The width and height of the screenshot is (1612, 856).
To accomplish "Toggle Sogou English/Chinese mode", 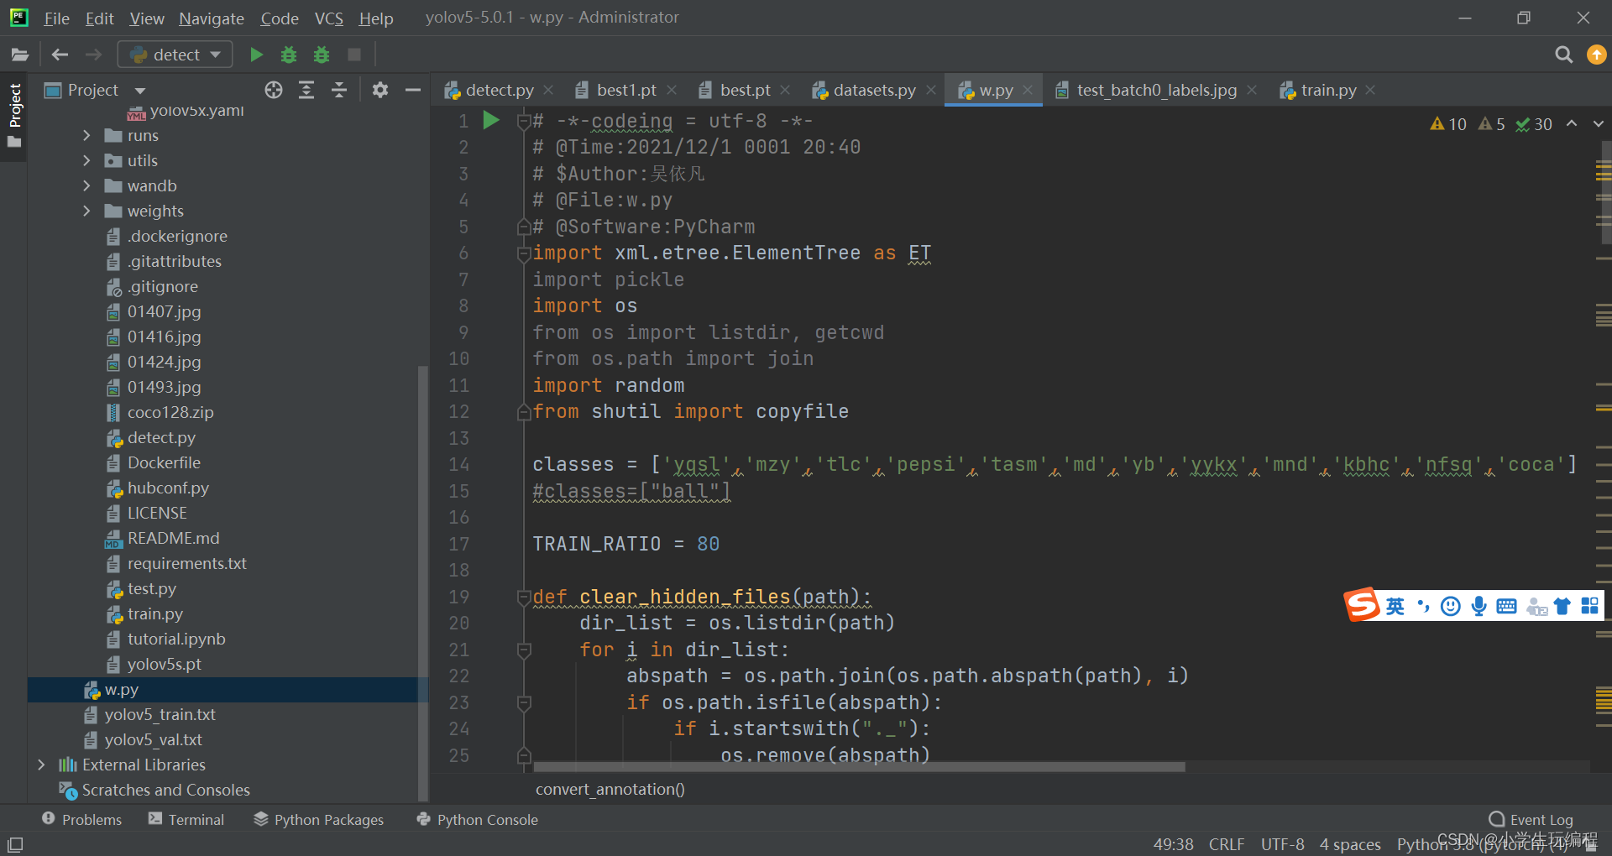I will tap(1395, 606).
